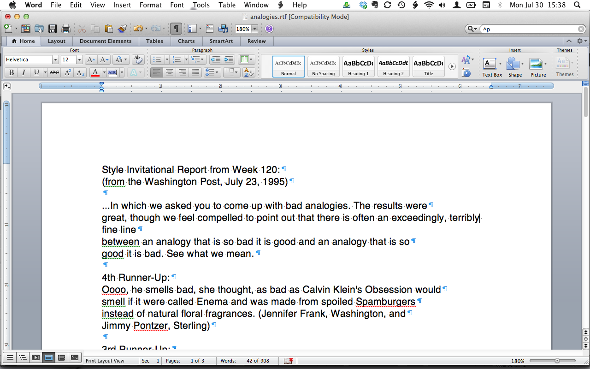Toggle Italic formatting
The height and width of the screenshot is (369, 590).
[x=24, y=72]
